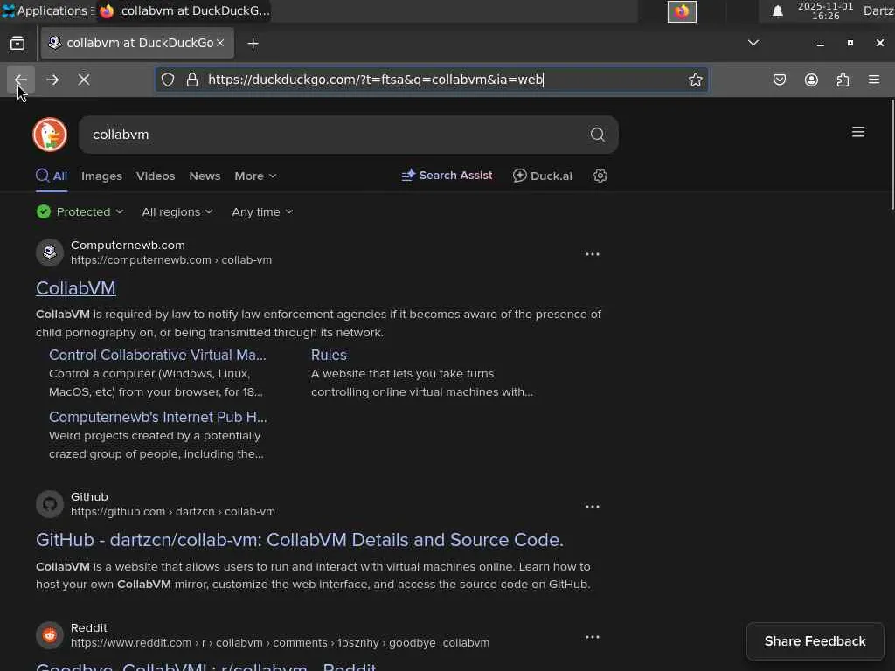This screenshot has height=671, width=895.
Task: Submit search with the magnifier icon
Action: tap(598, 135)
